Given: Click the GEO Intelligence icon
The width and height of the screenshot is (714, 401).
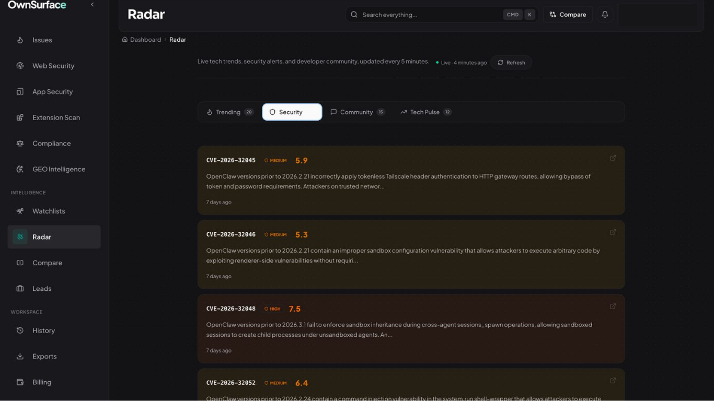Looking at the screenshot, I should pyautogui.click(x=20, y=169).
